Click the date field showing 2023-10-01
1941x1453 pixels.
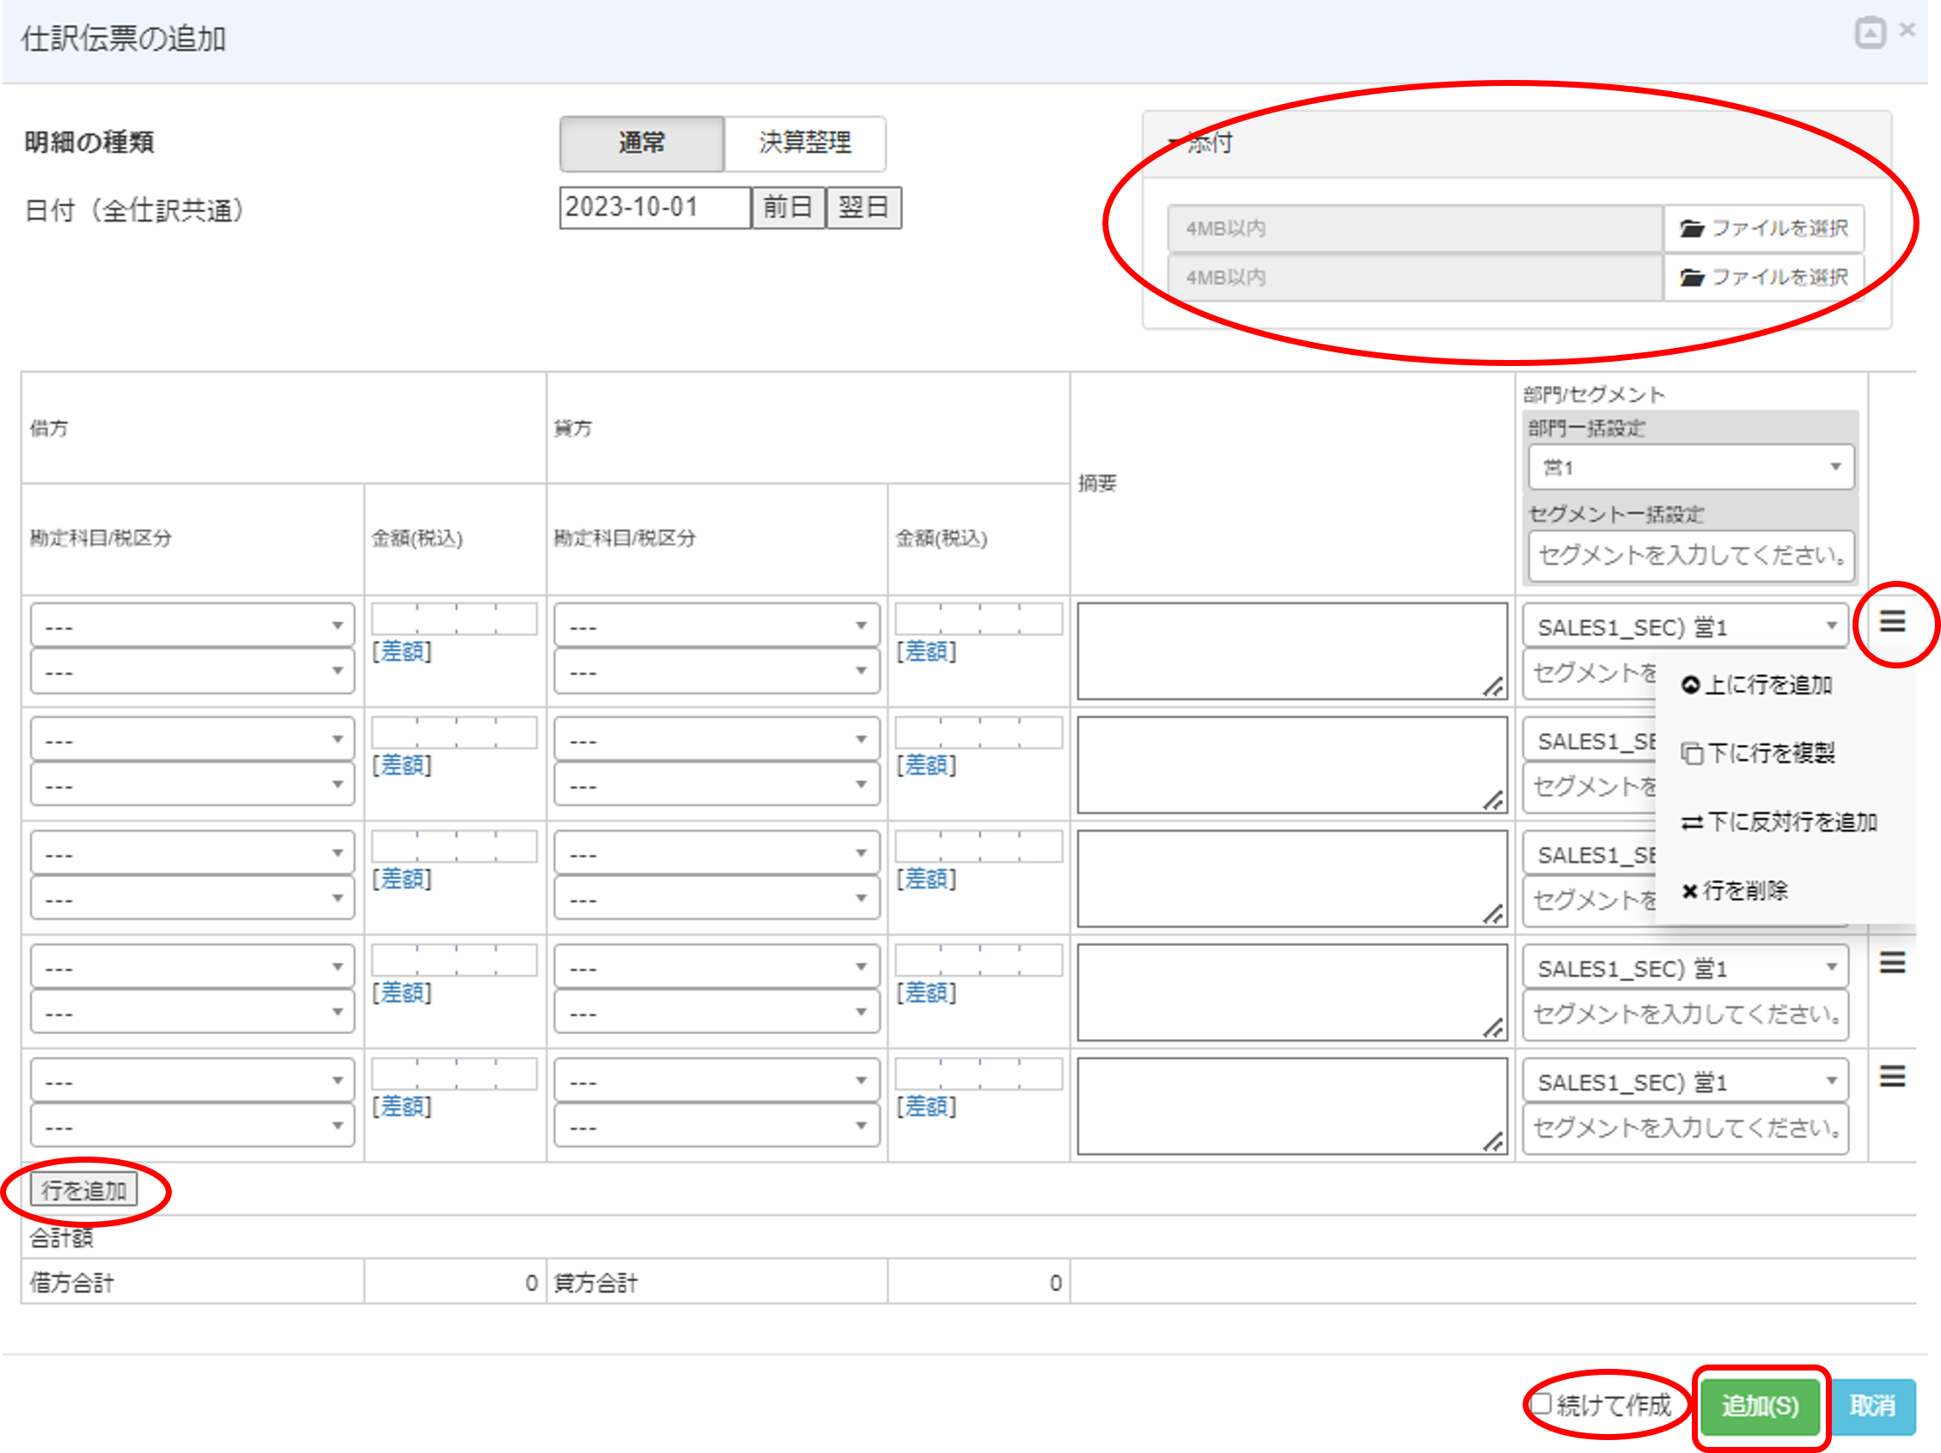[x=655, y=207]
